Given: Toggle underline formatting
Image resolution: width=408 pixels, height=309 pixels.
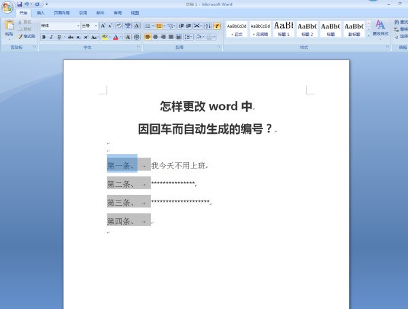Looking at the screenshot, I should [59, 37].
